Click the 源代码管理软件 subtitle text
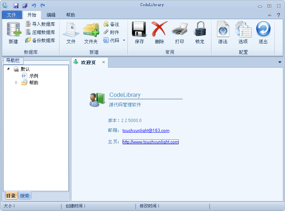The width and height of the screenshot is (285, 211). click(x=125, y=105)
